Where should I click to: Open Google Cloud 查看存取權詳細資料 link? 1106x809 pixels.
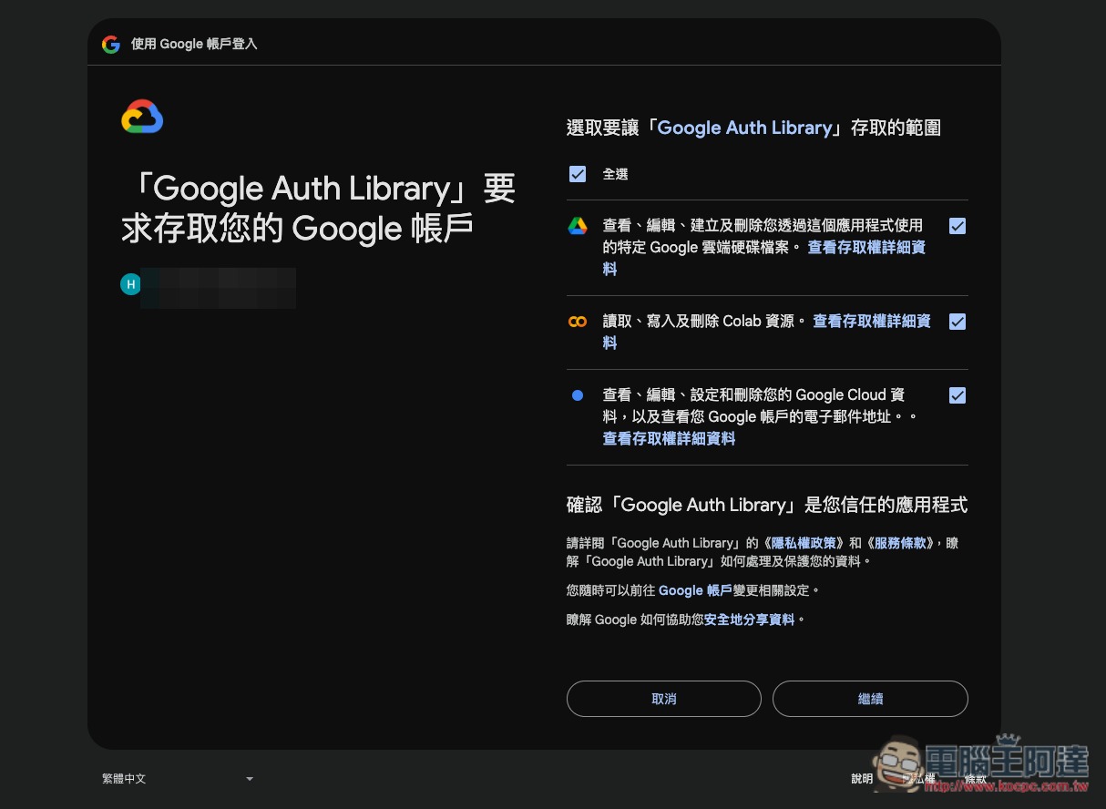pos(669,439)
